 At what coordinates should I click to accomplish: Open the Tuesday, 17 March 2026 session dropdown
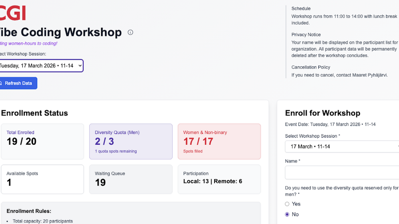pyautogui.click(x=41, y=66)
